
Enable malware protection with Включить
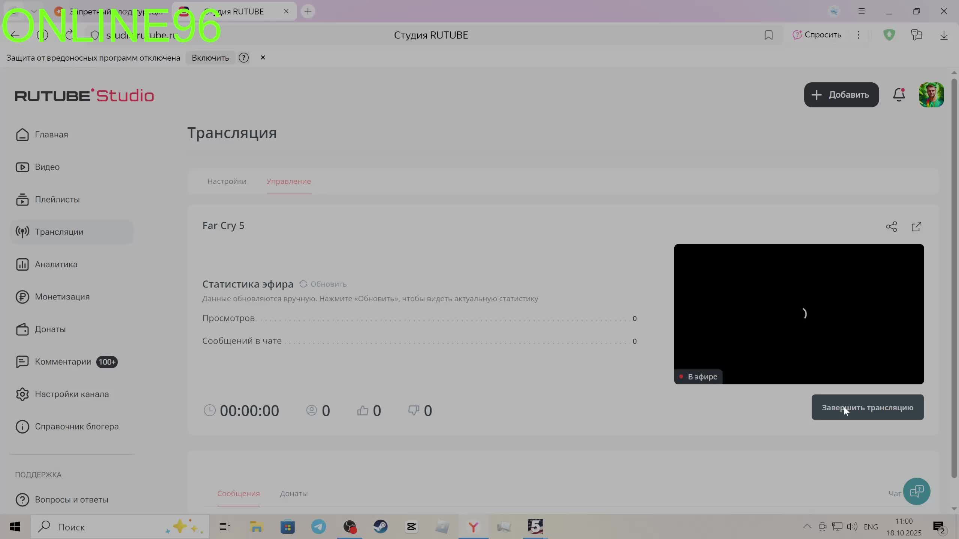pos(210,58)
